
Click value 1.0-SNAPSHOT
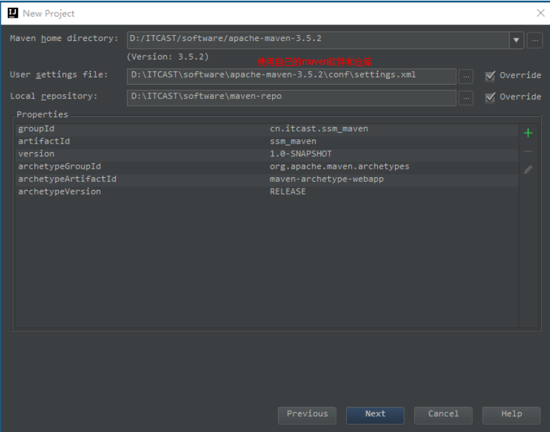300,154
